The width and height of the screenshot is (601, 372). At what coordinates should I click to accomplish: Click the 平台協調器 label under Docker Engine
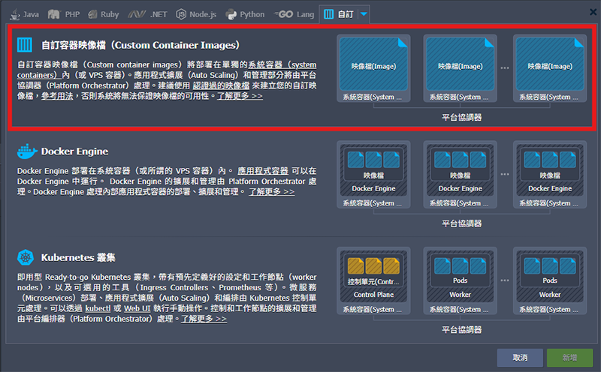click(461, 223)
